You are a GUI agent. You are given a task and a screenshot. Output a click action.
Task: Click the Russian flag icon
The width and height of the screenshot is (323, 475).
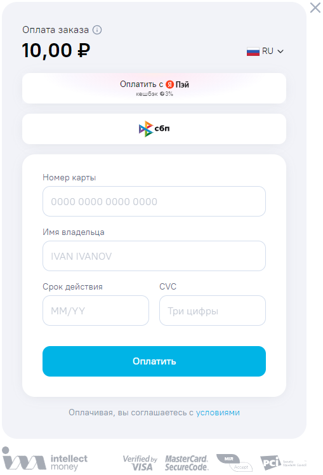(x=253, y=51)
